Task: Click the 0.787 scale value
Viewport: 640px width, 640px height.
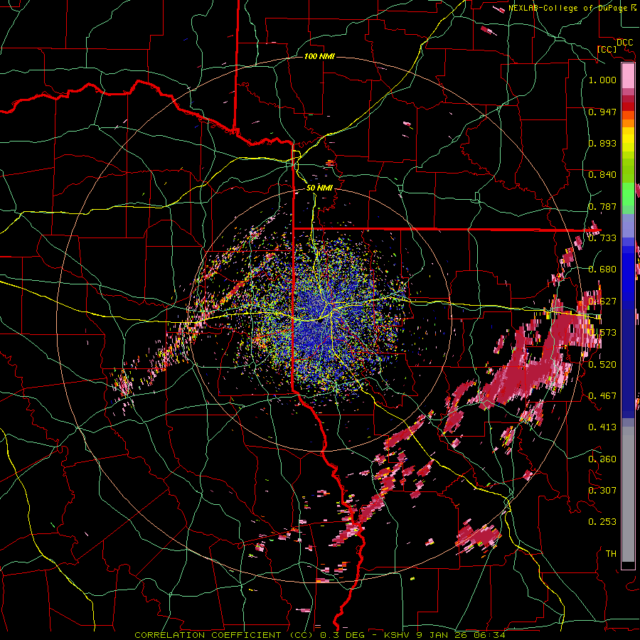Action: pyautogui.click(x=602, y=206)
